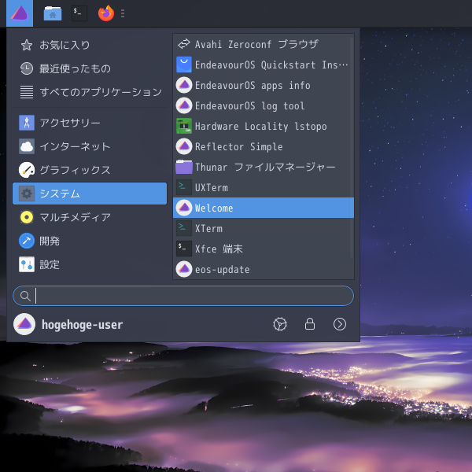Image resolution: width=472 pixels, height=472 pixels.
Task: Open Thunar ファイルマネージャー entry
Action: click(x=262, y=167)
